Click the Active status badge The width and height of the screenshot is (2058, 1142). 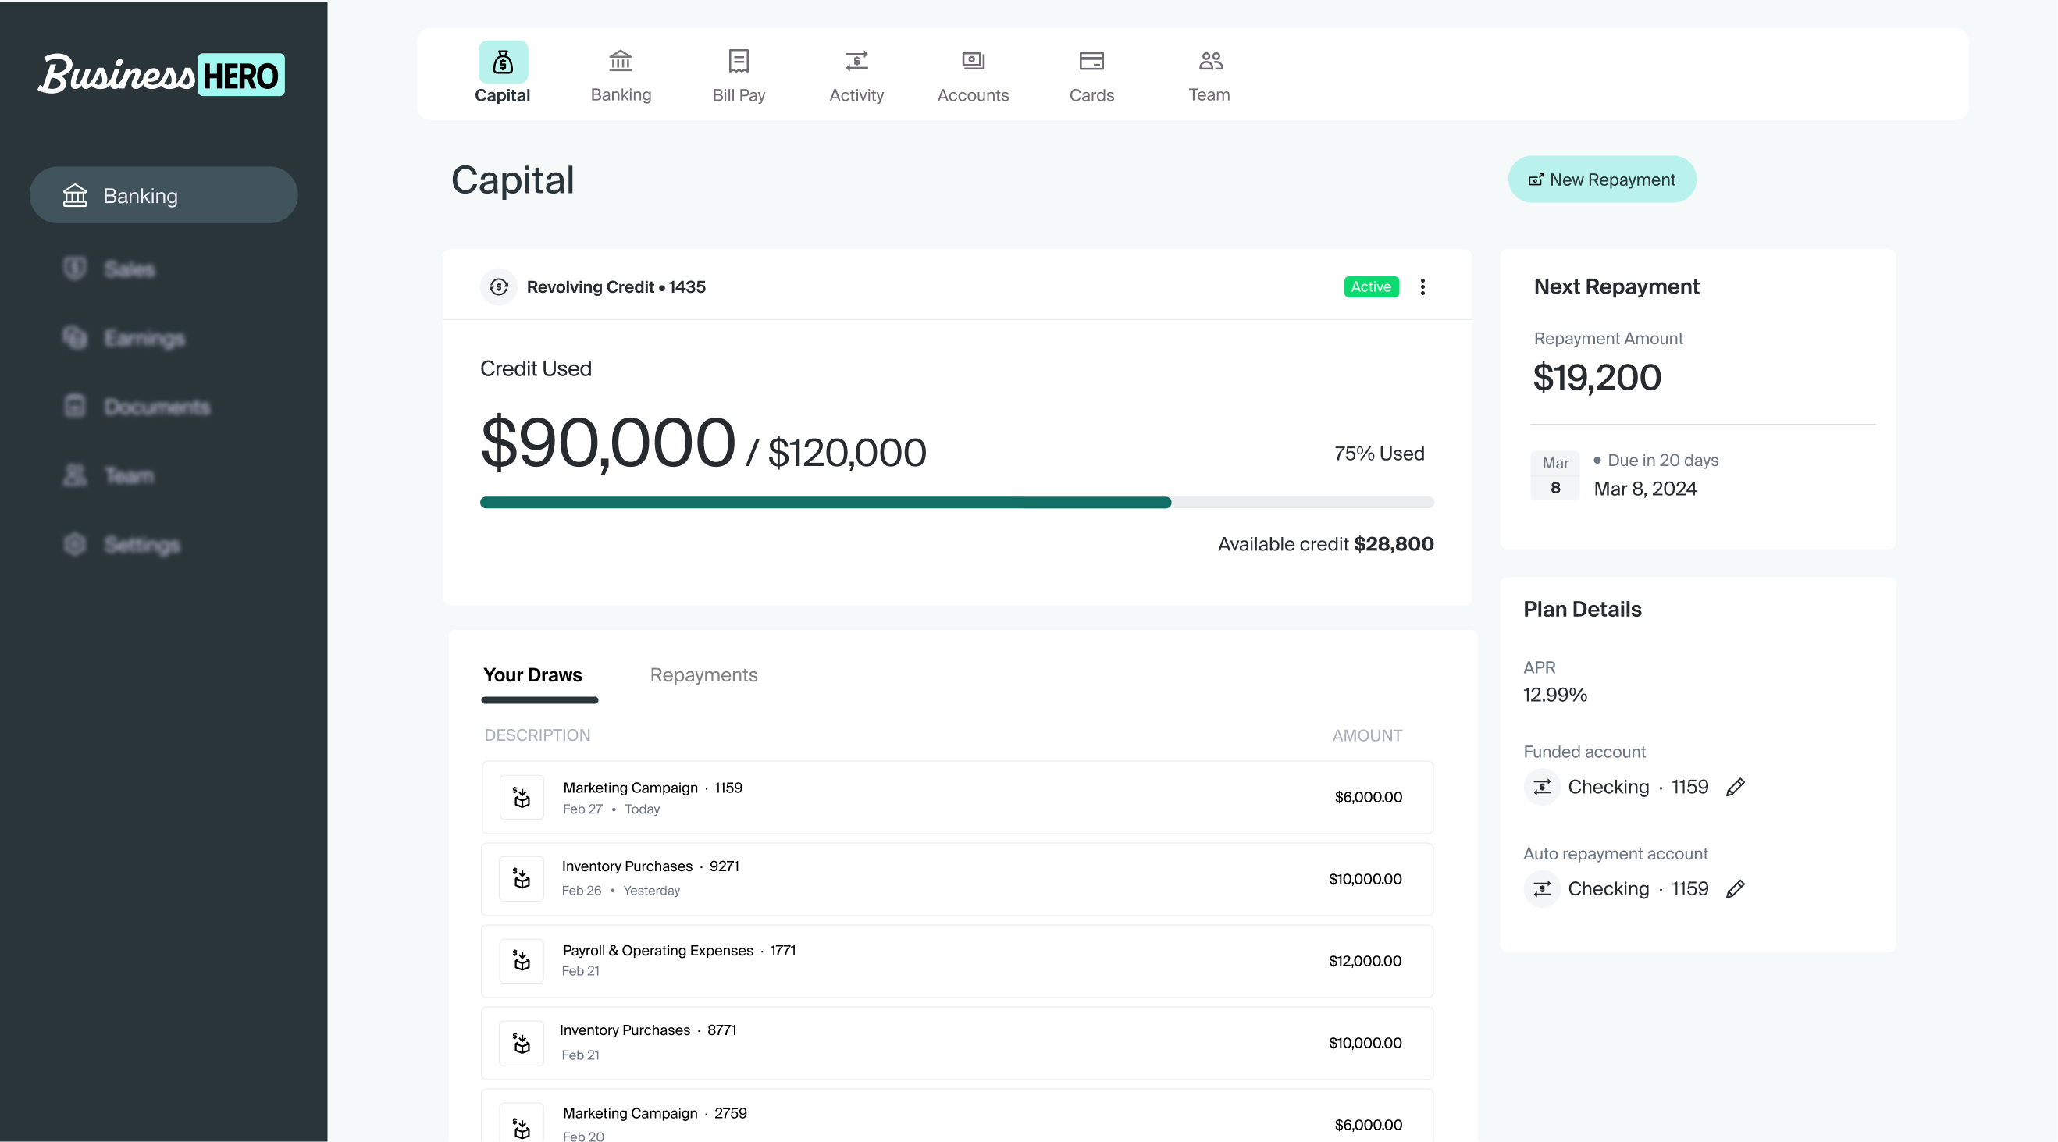click(1370, 286)
